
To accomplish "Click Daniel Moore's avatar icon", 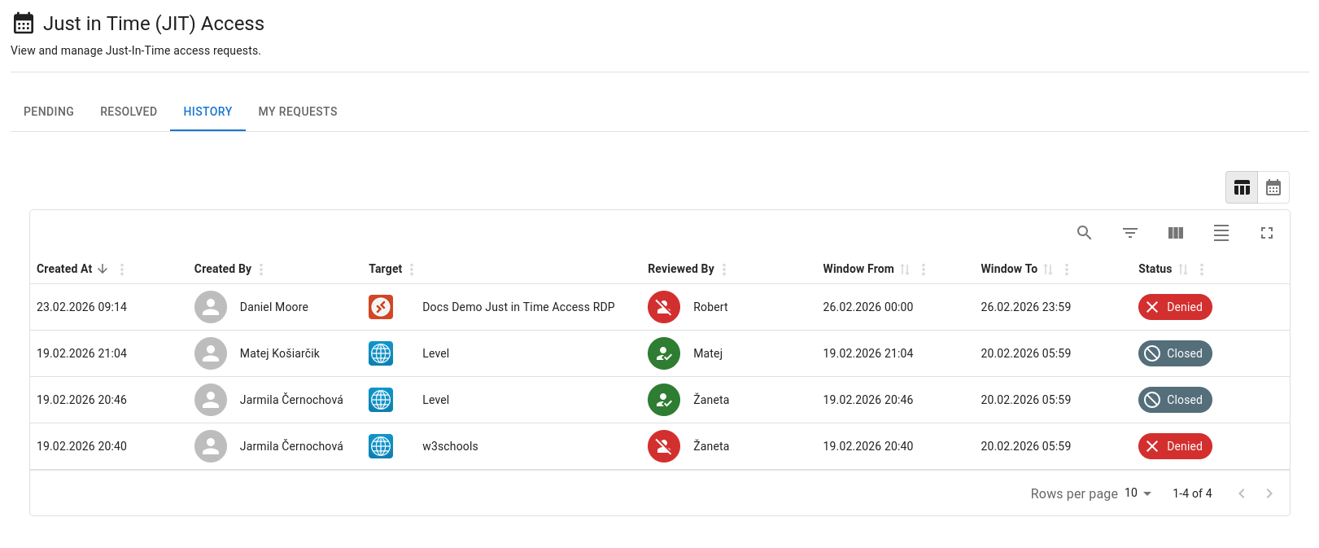I will [211, 307].
